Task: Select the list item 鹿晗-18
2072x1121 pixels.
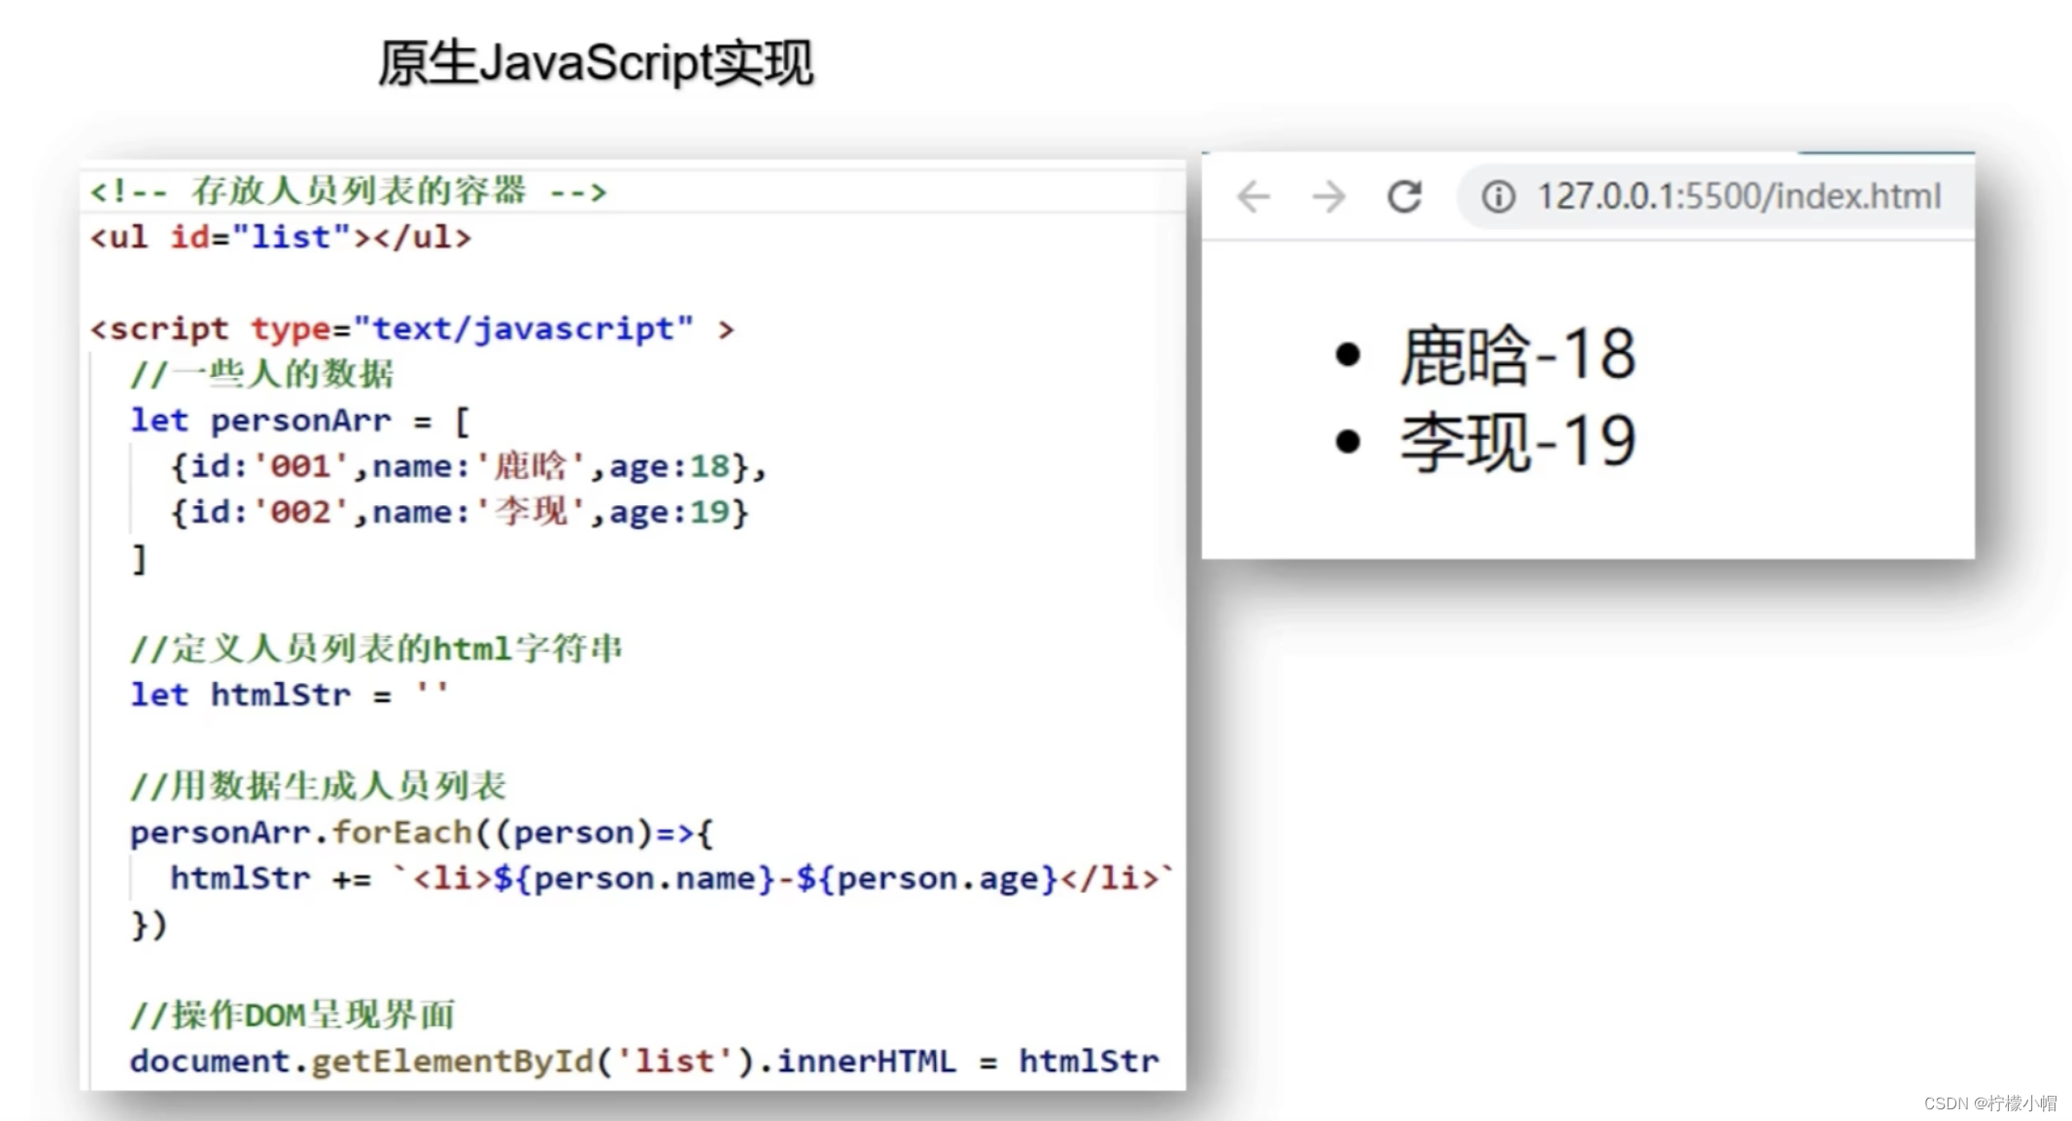Action: click(x=1517, y=355)
